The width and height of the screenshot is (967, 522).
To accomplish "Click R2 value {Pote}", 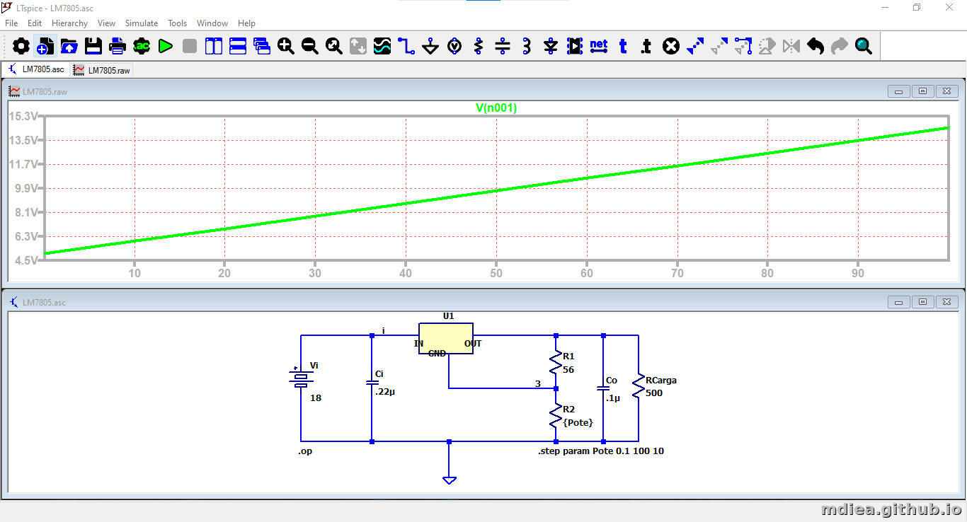I will [578, 422].
